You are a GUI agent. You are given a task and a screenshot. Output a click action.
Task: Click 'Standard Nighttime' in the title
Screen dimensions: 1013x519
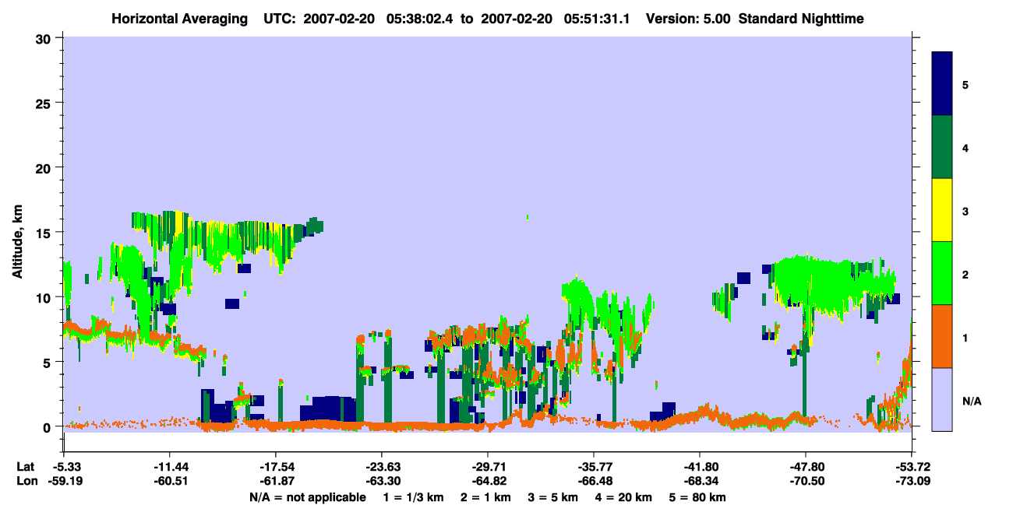pos(801,19)
